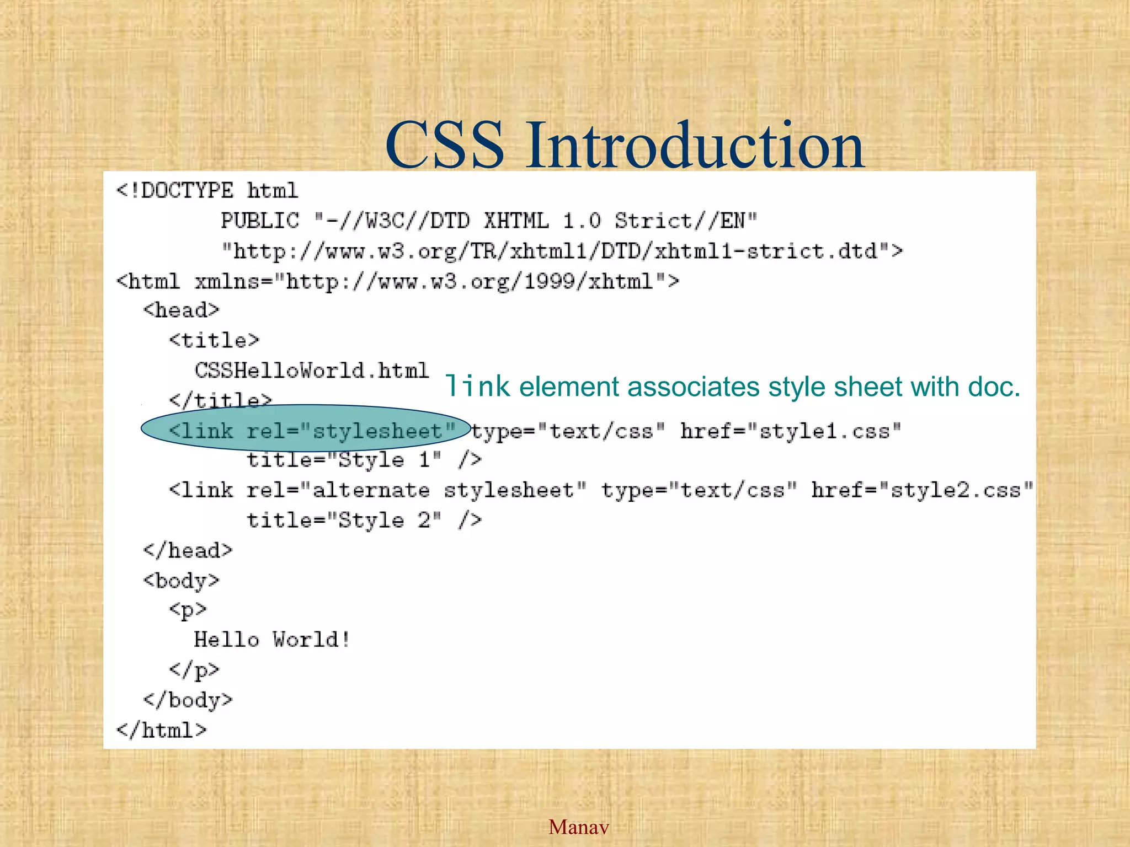Click the href style2.css attribute
The height and width of the screenshot is (847, 1130).
pyautogui.click(x=921, y=490)
